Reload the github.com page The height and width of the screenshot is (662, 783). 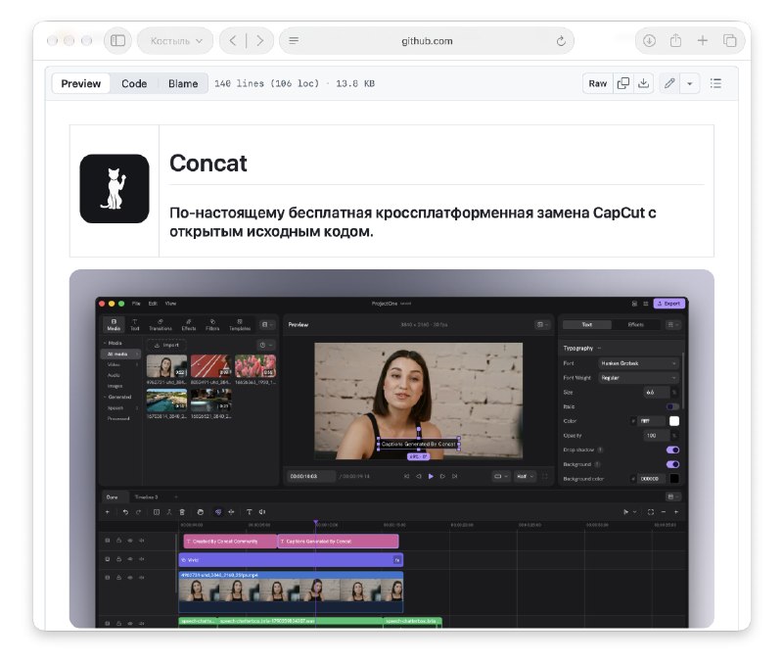pyautogui.click(x=561, y=41)
